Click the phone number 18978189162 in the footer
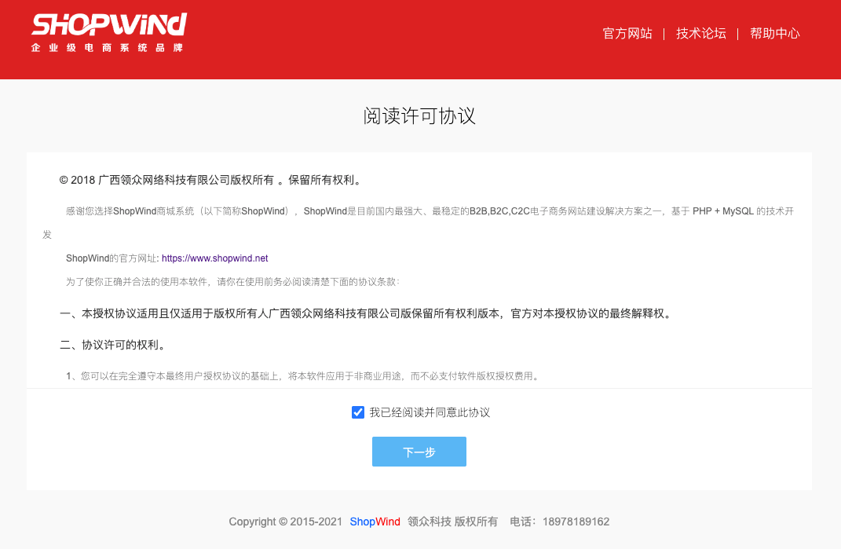The height and width of the screenshot is (549, 841). (576, 522)
